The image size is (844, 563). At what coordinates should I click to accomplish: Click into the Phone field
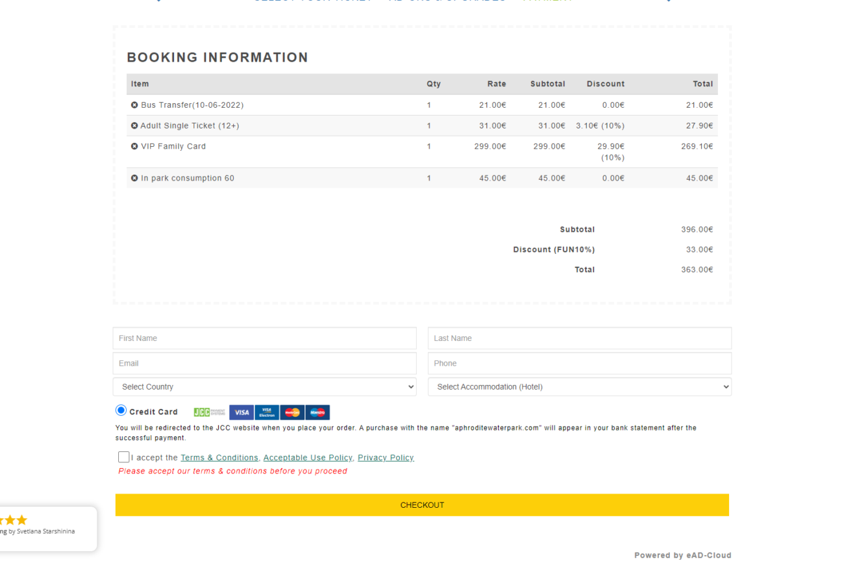(x=579, y=364)
